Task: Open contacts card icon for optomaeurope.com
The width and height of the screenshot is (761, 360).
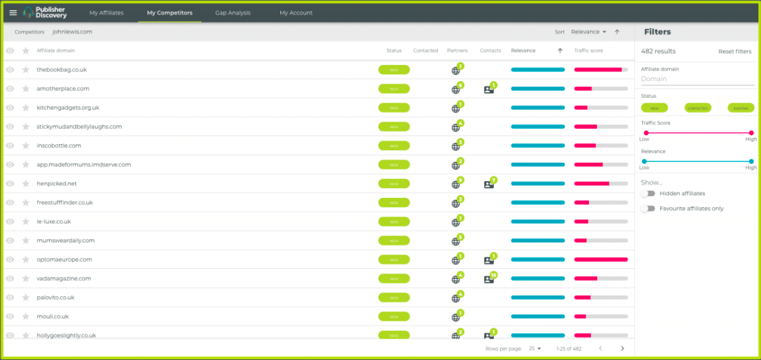Action: [489, 260]
